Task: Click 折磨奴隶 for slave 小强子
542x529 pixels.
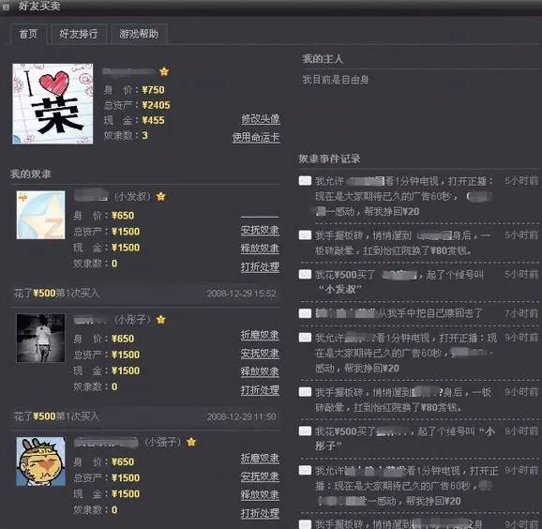Action: (260, 458)
